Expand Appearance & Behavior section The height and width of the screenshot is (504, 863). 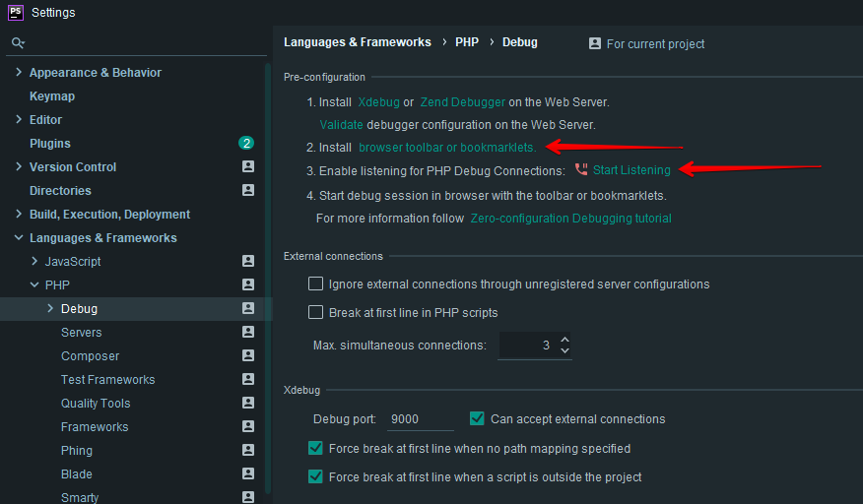19,72
